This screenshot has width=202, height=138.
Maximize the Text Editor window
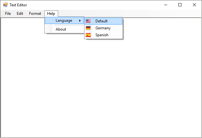pyautogui.click(x=180, y=5)
